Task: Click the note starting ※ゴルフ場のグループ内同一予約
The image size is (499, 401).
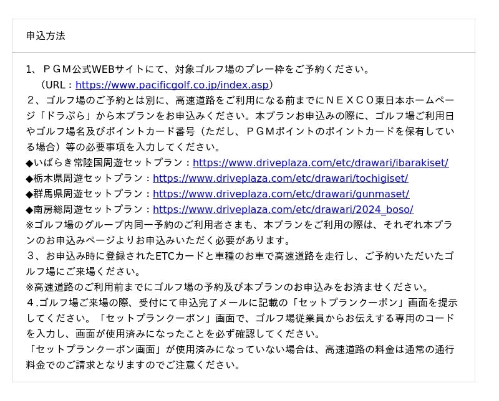Action: tap(237, 225)
